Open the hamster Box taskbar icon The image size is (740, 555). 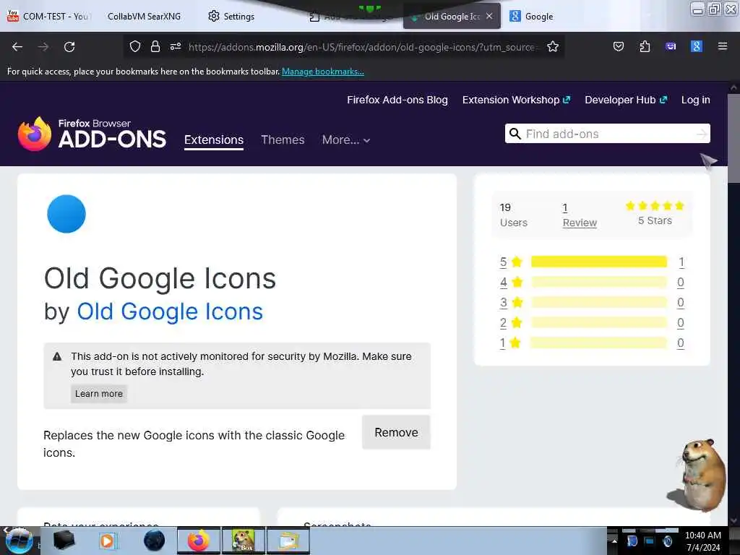(243, 541)
